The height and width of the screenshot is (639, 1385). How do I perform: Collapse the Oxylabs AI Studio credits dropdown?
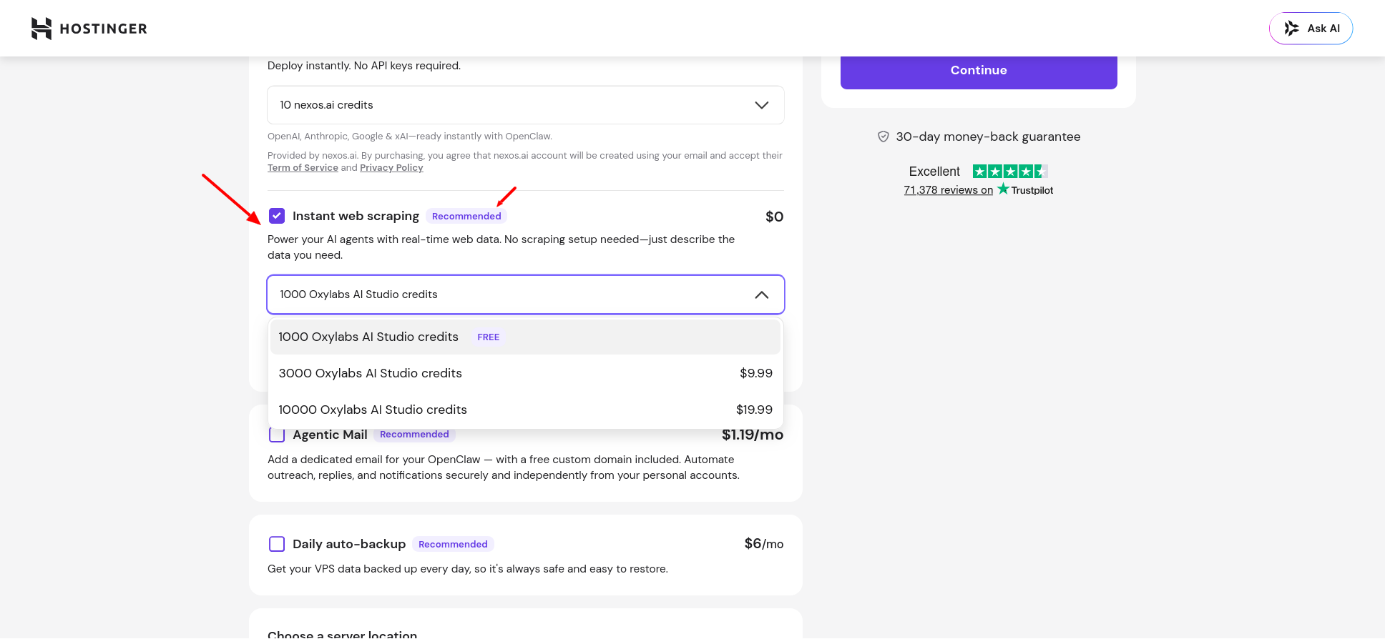tap(526, 294)
